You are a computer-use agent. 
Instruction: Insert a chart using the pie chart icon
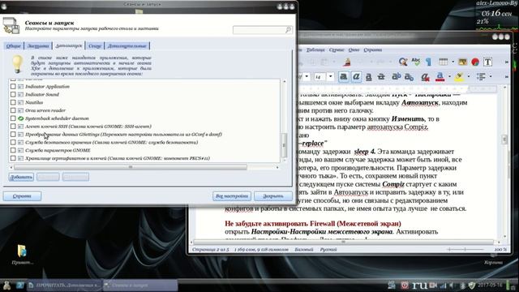pyautogui.click(x=475, y=62)
